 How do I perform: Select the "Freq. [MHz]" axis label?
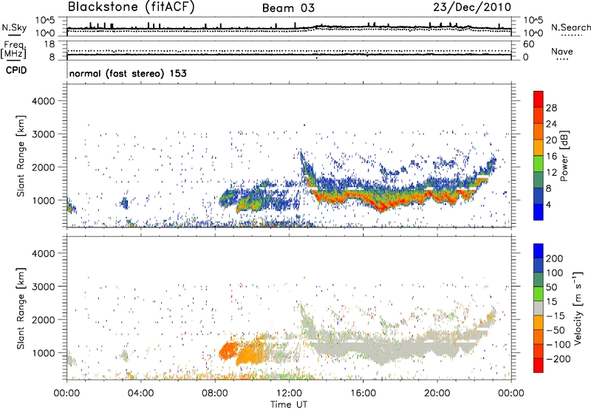click(13, 50)
